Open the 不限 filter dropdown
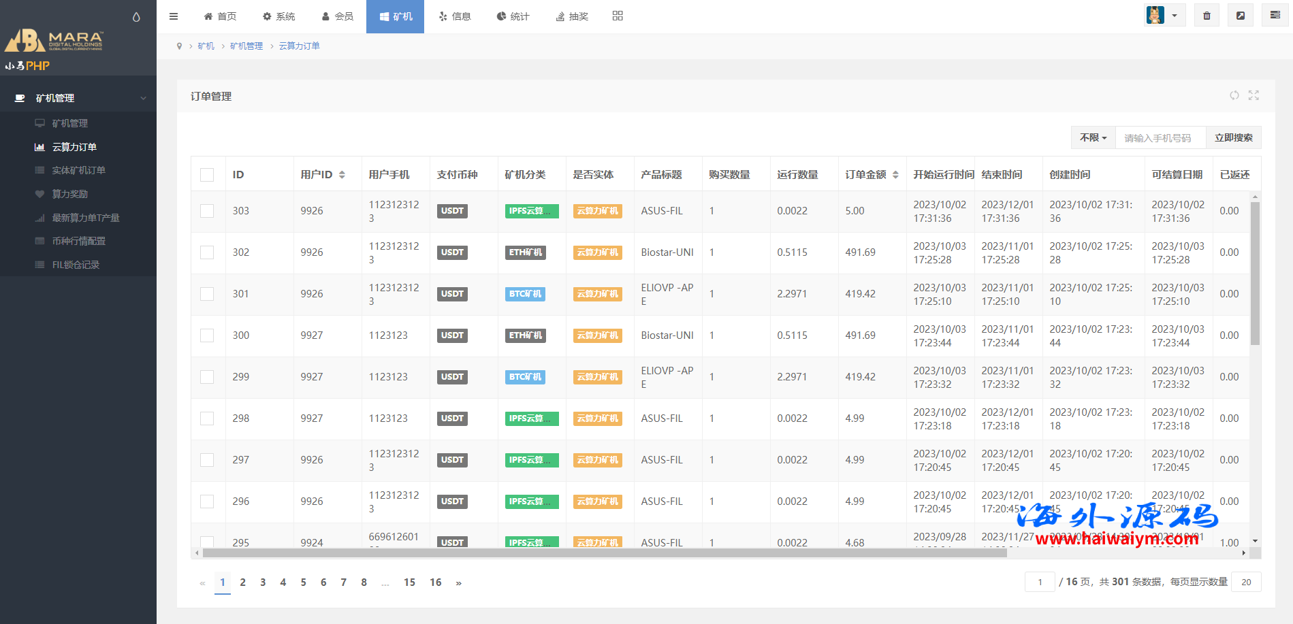This screenshot has width=1293, height=624. click(1093, 137)
